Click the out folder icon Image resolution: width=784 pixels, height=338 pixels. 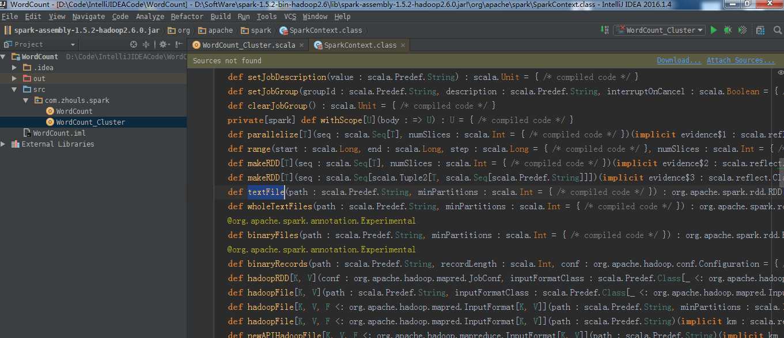(x=27, y=78)
